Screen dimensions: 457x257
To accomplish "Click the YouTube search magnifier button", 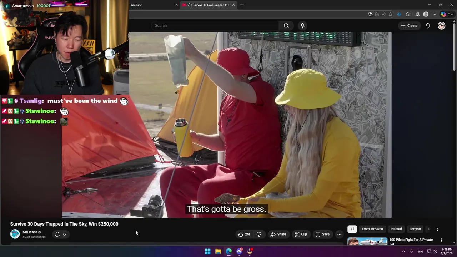I will coord(286,26).
